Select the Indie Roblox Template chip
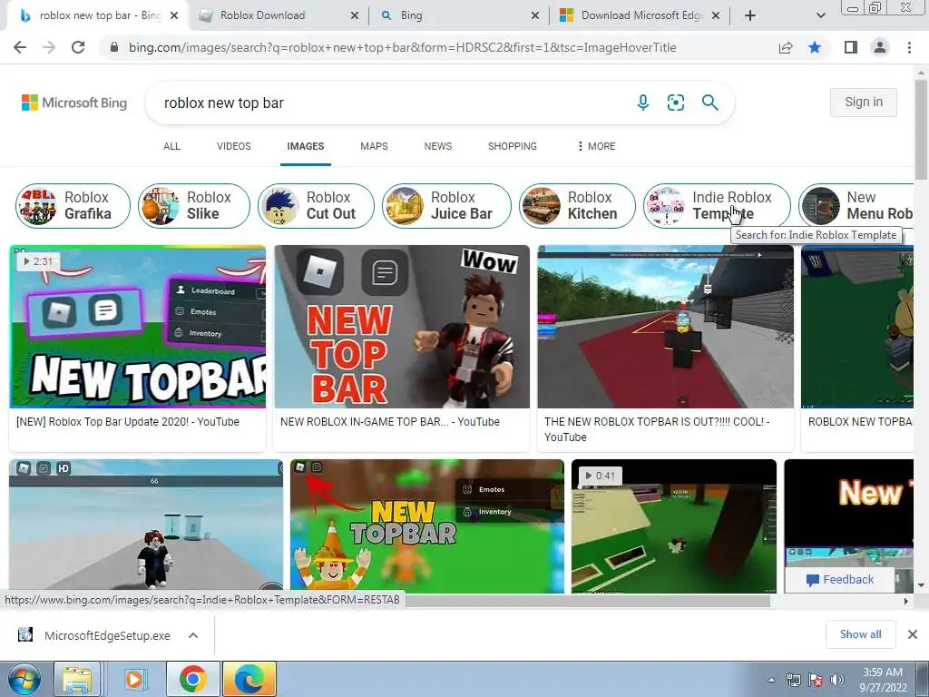 tap(717, 206)
